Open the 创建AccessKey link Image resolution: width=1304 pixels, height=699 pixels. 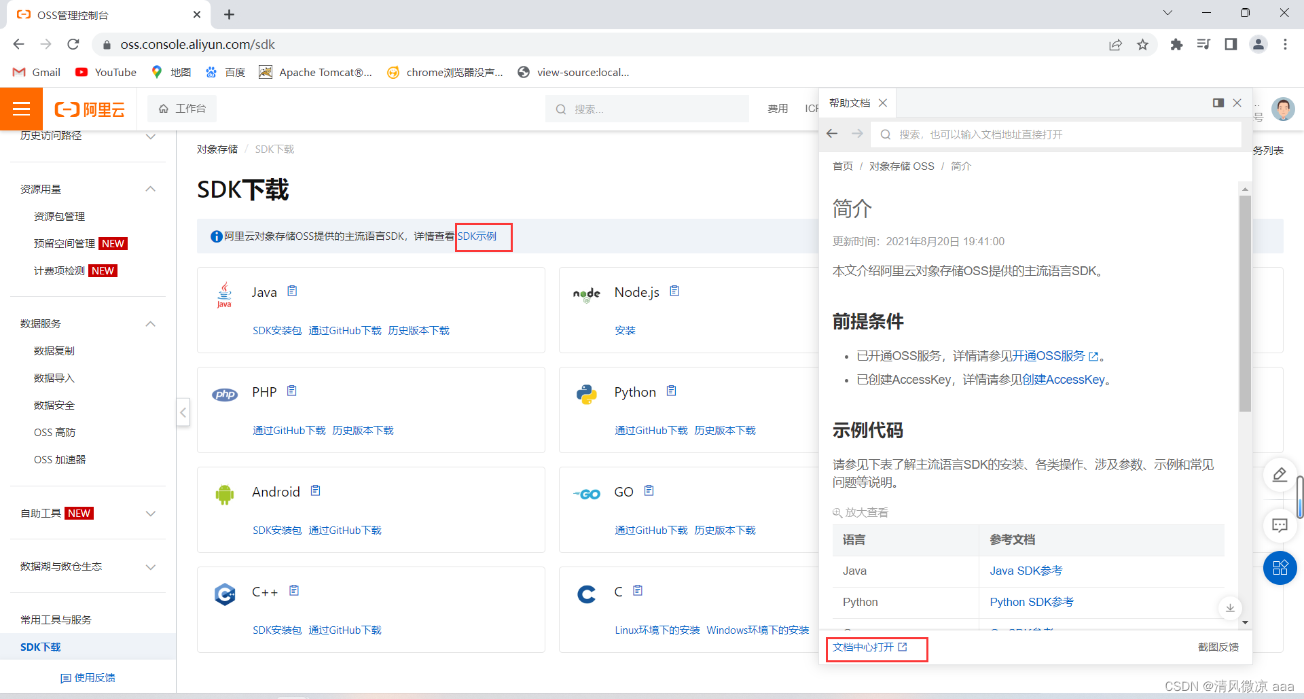(x=1064, y=380)
